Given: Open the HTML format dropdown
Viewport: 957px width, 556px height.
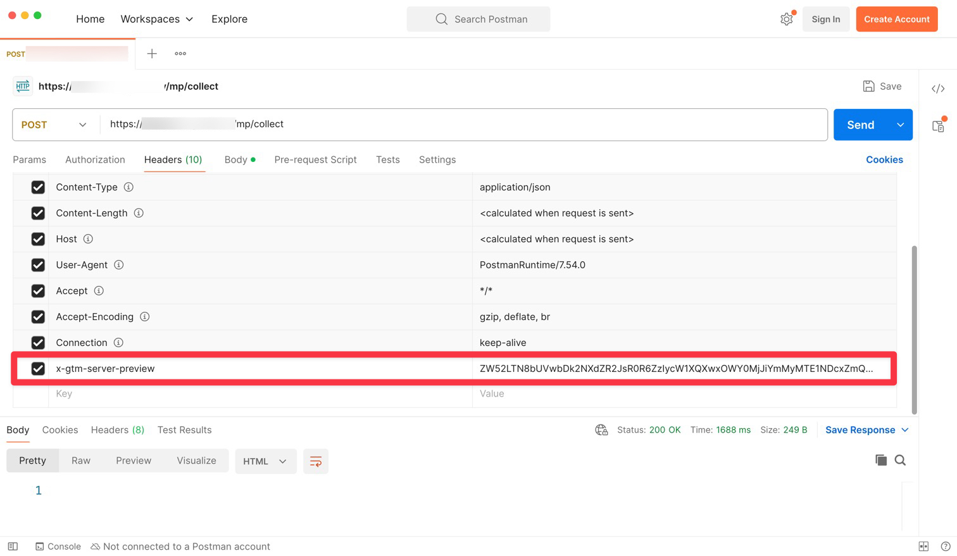Looking at the screenshot, I should coord(265,461).
